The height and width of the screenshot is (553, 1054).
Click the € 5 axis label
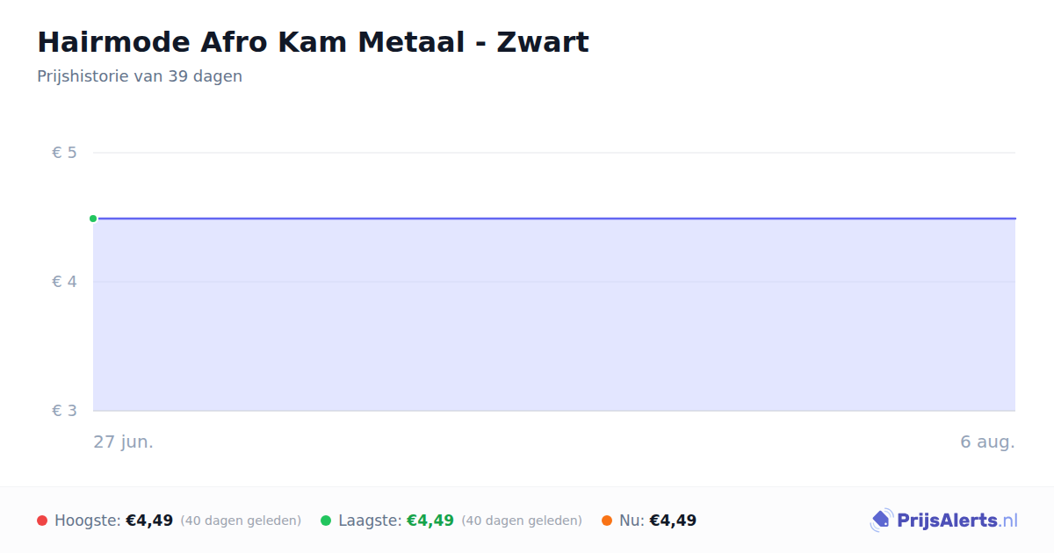coord(65,153)
